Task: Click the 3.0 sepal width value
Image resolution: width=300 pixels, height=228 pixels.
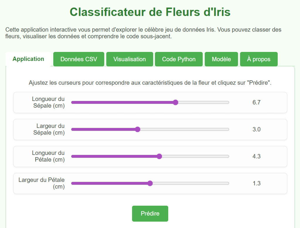Action: tap(256, 129)
